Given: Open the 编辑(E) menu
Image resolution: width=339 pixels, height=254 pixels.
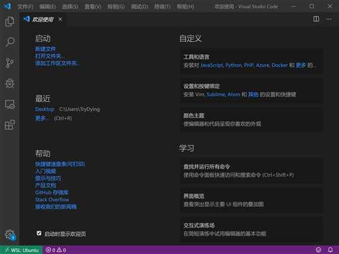Looking at the screenshot, I should 48,7.
